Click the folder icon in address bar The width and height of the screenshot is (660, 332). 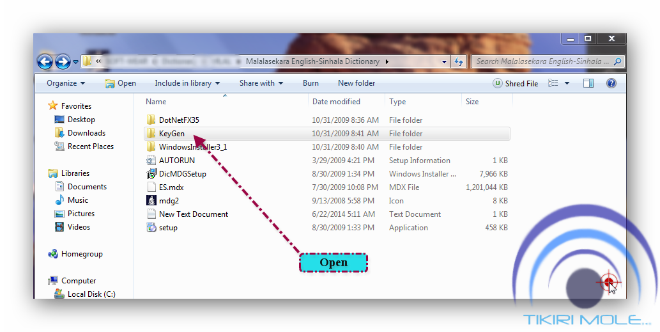[x=87, y=61]
